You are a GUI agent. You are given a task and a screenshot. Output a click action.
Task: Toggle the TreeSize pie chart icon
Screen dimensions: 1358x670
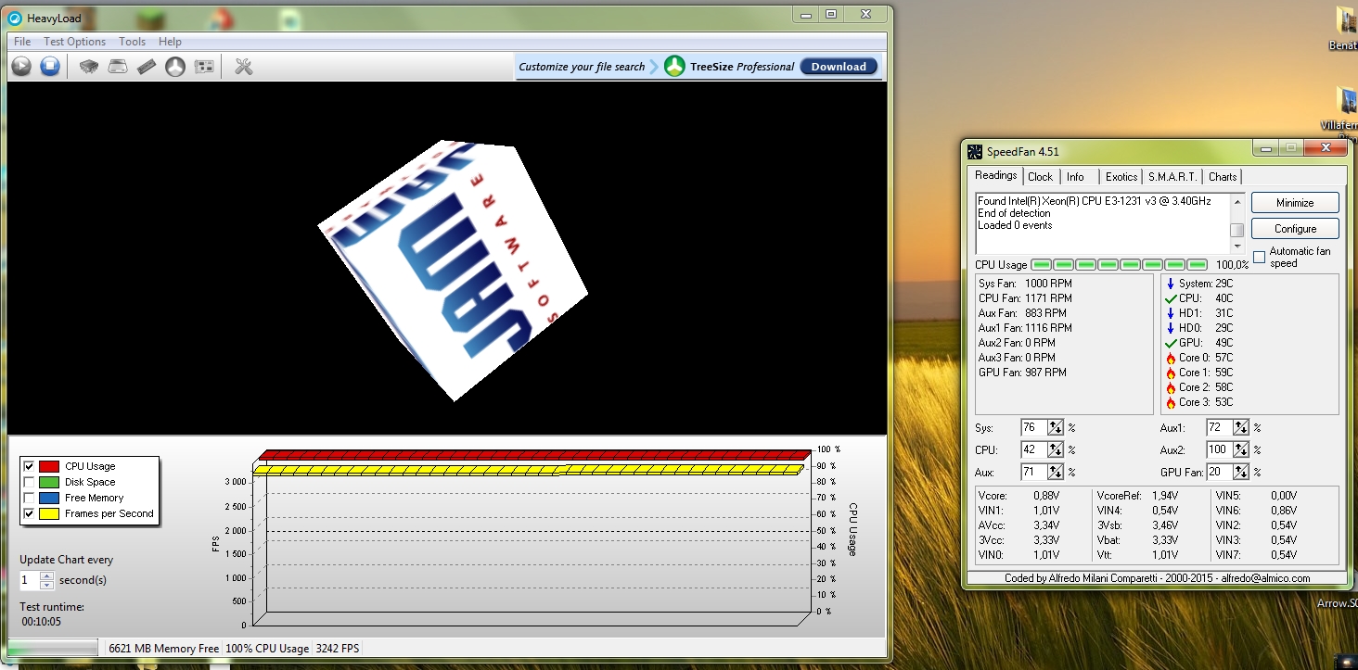175,66
